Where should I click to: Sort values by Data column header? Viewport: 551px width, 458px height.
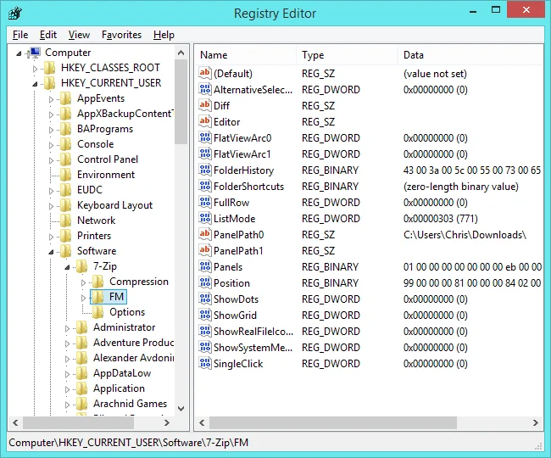point(470,55)
